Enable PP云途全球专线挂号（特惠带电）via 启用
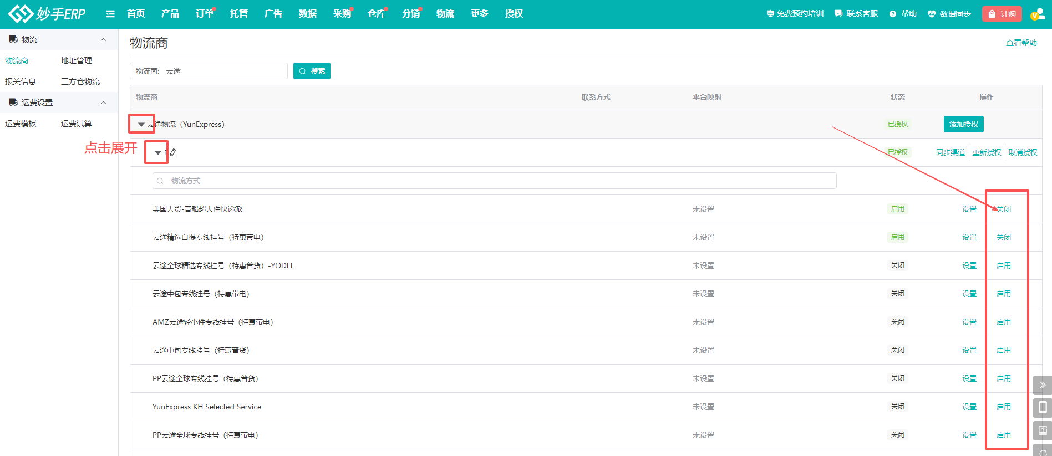The image size is (1052, 456). (x=1004, y=435)
